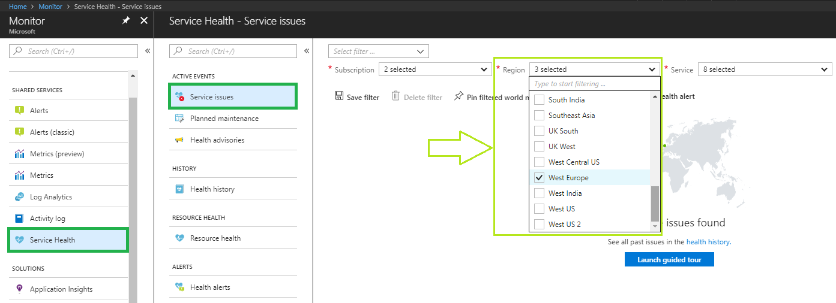Open the health history link

click(x=708, y=242)
